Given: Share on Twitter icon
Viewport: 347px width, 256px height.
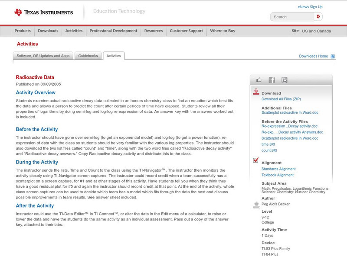Looking at the screenshot, I should click(x=285, y=80).
